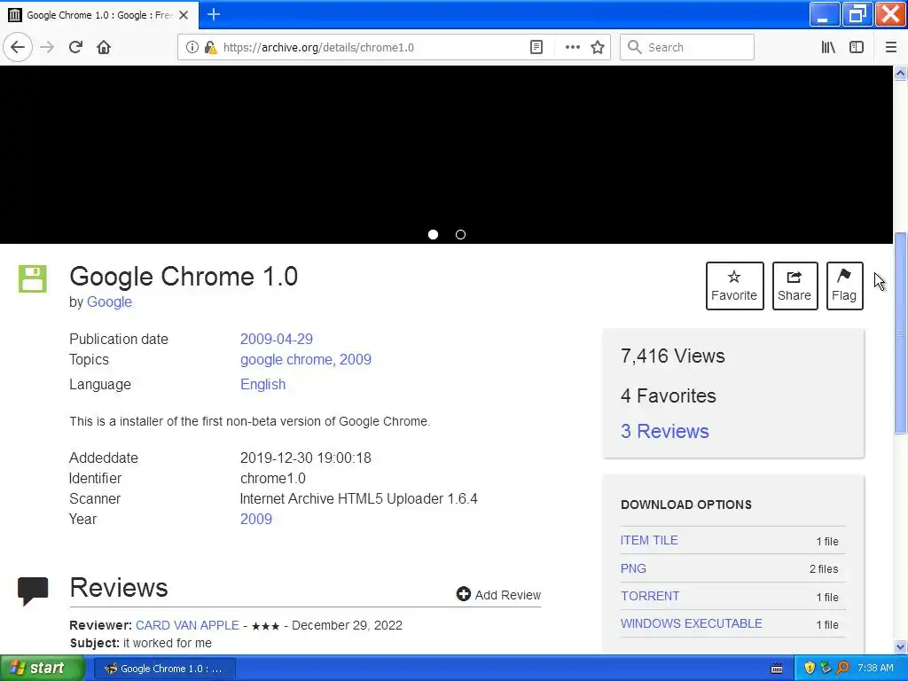Click the padlock security warning icon

point(210,48)
